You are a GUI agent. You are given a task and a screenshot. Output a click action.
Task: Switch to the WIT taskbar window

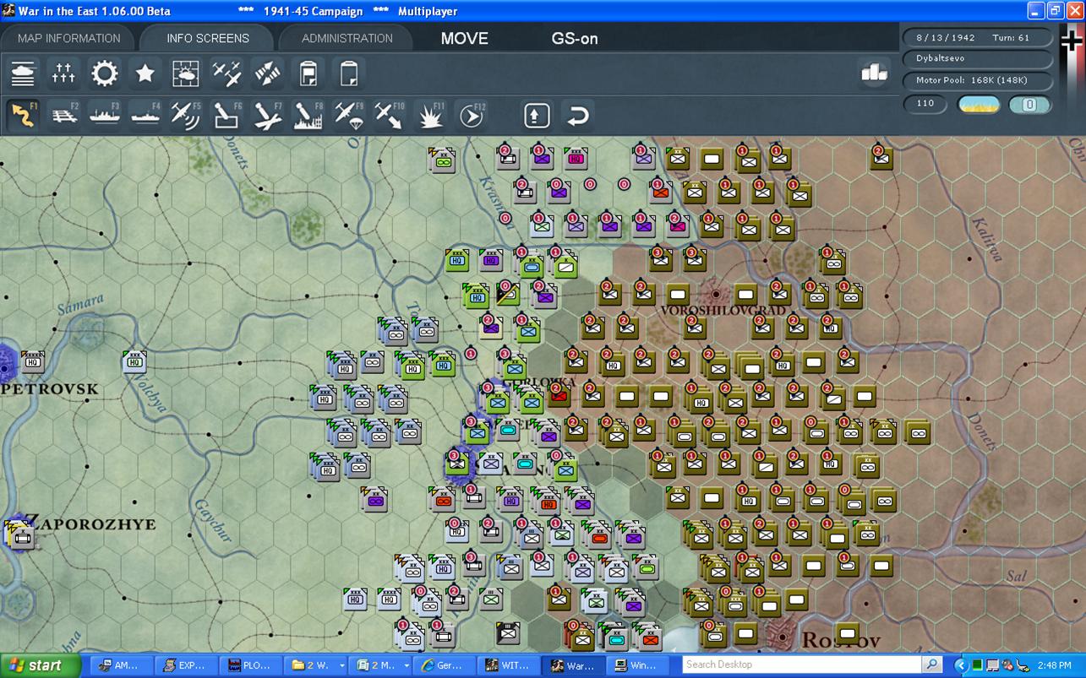click(508, 665)
